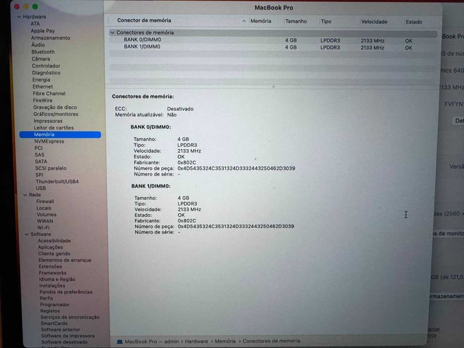The width and height of the screenshot is (464, 348).
Task: Select SCSI paralelo entry
Action: pos(51,168)
